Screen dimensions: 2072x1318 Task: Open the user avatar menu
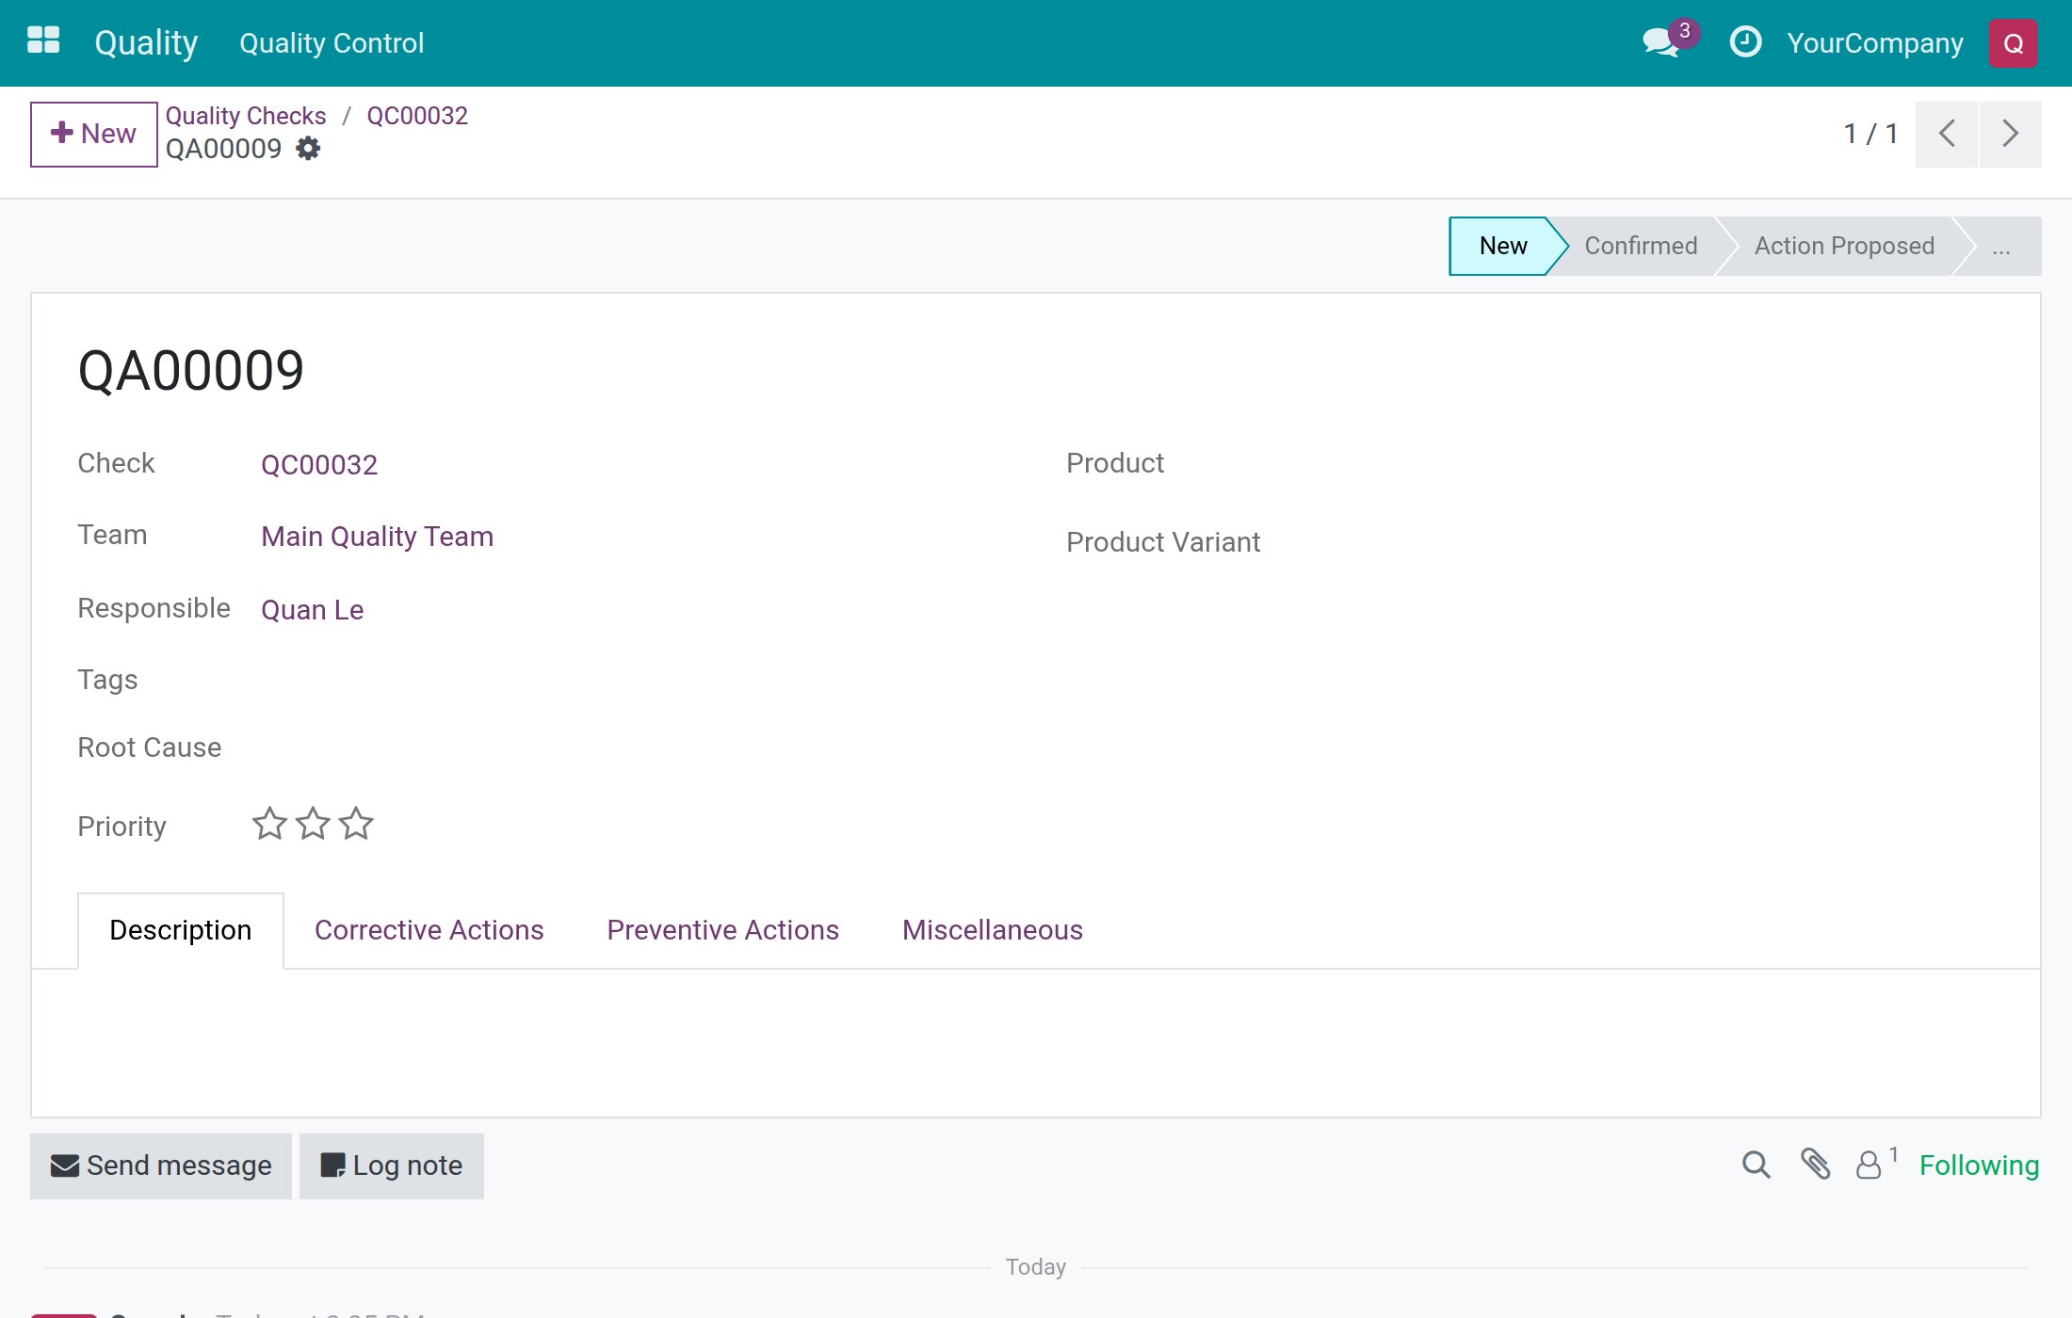[x=2013, y=43]
